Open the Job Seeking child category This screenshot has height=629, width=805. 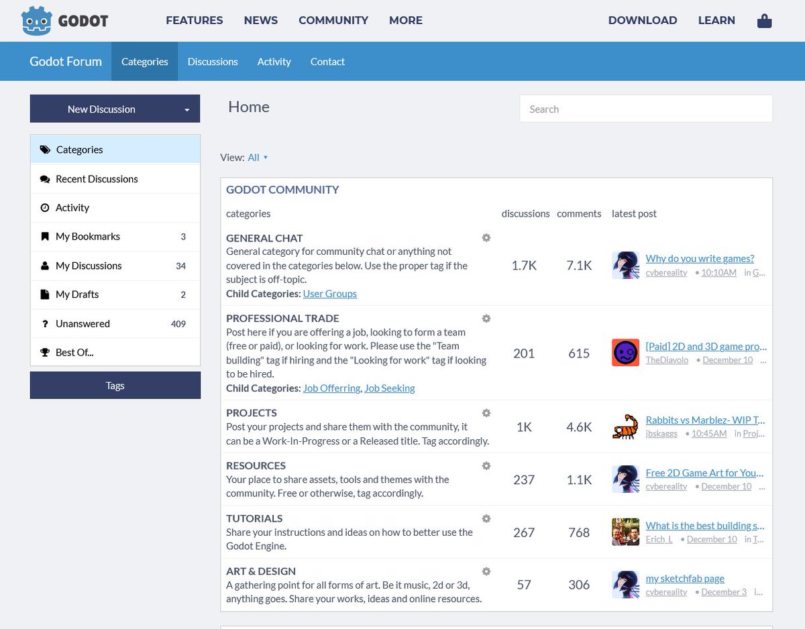[x=390, y=388]
